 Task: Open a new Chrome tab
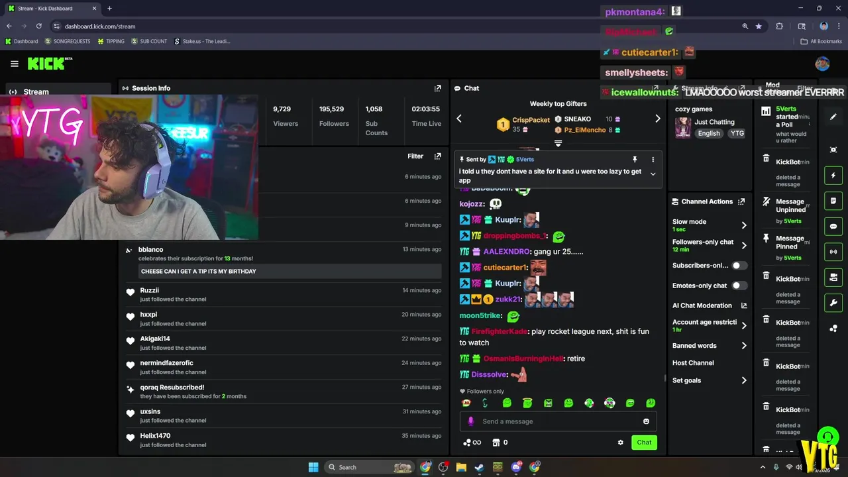[x=109, y=9]
